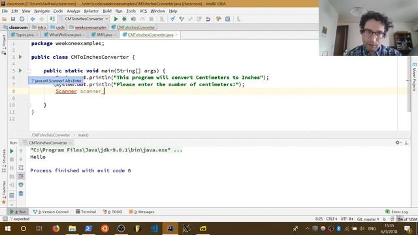Pause output in the Run panel
The height and width of the screenshot is (235, 418).
pyautogui.click(x=12, y=168)
